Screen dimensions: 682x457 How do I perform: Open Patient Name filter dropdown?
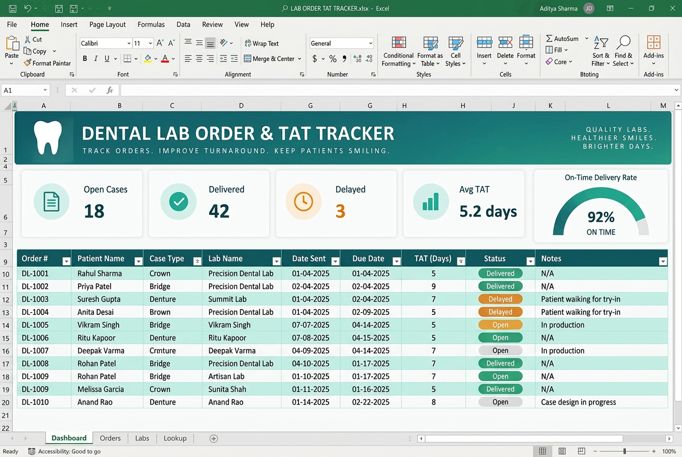pyautogui.click(x=139, y=261)
